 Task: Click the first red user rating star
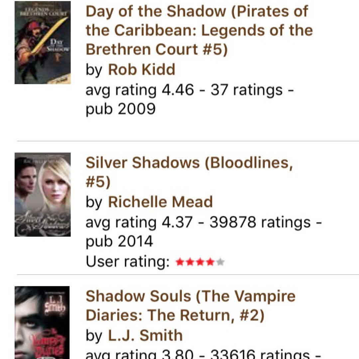pos(180,263)
